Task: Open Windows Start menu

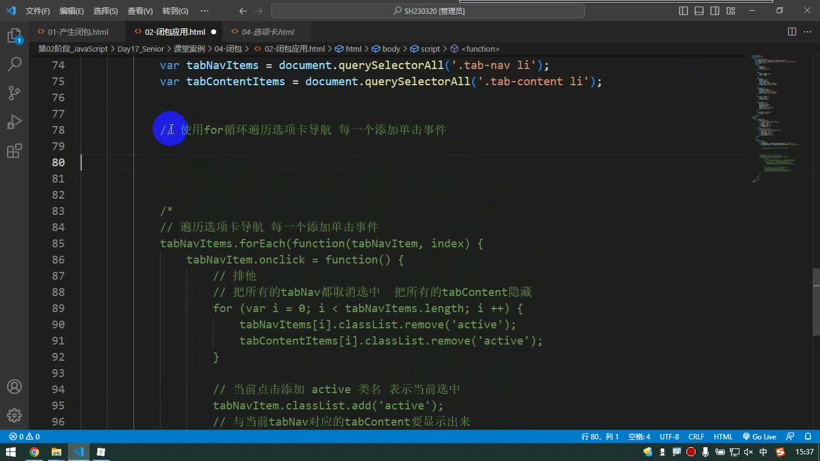Action: pos(11,452)
